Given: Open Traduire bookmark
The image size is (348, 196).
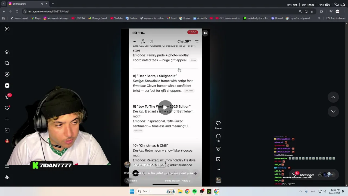Looking at the screenshot, I should (132, 18).
